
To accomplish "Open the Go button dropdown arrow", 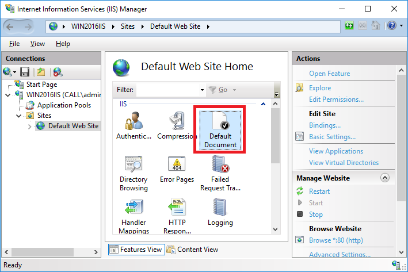I will click(x=234, y=90).
